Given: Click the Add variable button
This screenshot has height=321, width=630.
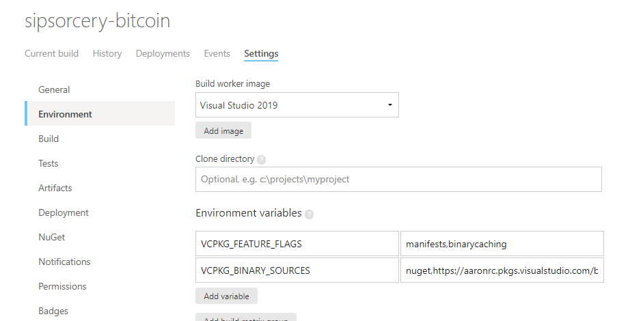Looking at the screenshot, I should click(226, 296).
